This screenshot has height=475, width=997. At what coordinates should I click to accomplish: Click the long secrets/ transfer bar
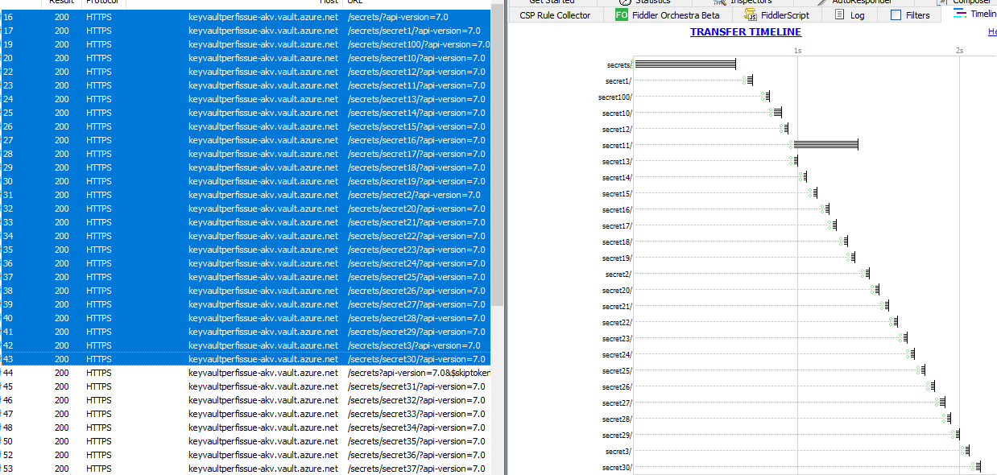(x=685, y=64)
